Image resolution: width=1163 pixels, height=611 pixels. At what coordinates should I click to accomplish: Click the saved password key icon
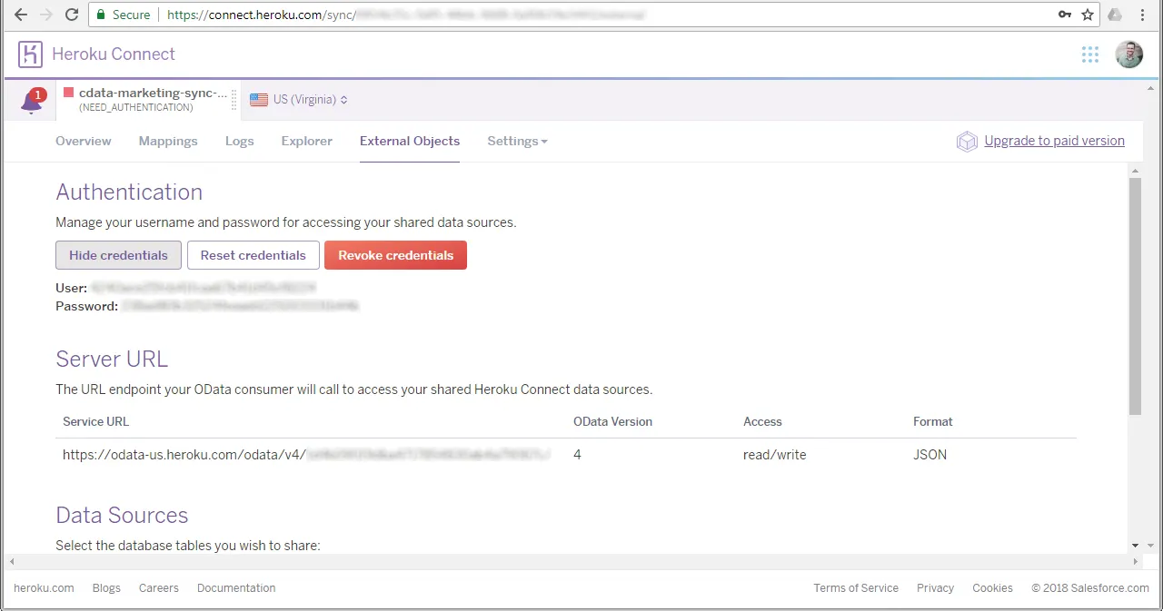[x=1065, y=15]
